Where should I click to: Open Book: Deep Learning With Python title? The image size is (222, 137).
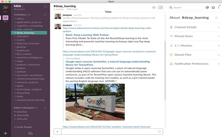click(x=87, y=35)
